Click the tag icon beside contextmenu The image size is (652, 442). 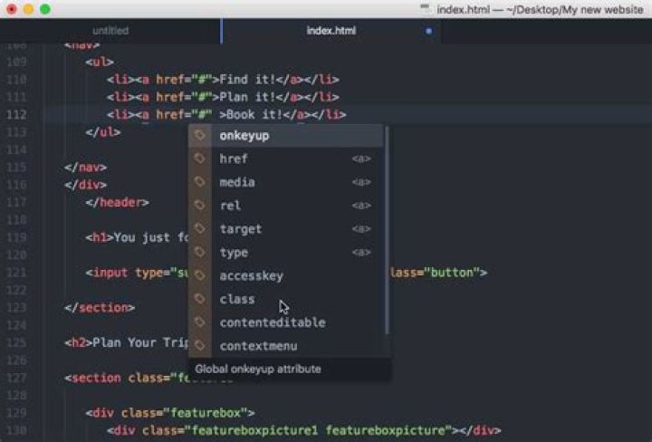pyautogui.click(x=200, y=346)
